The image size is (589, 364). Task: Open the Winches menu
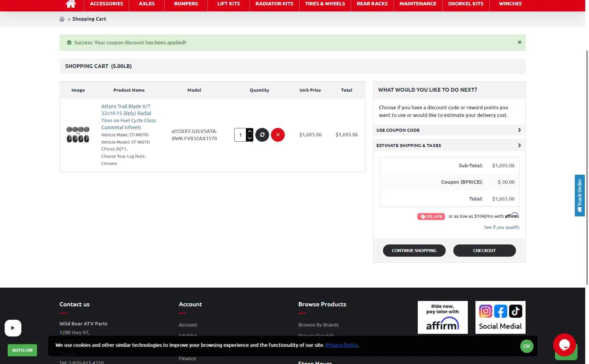coord(510,4)
